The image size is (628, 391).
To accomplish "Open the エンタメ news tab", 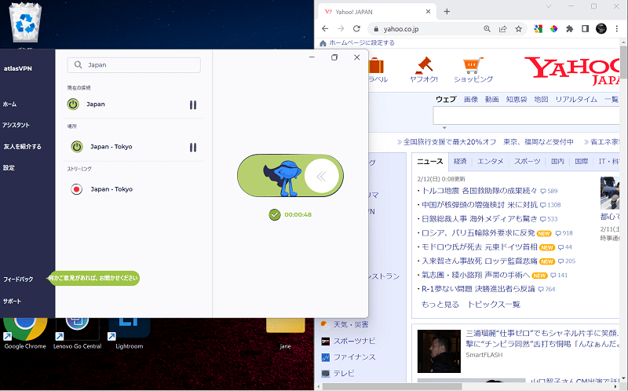I will (x=490, y=161).
